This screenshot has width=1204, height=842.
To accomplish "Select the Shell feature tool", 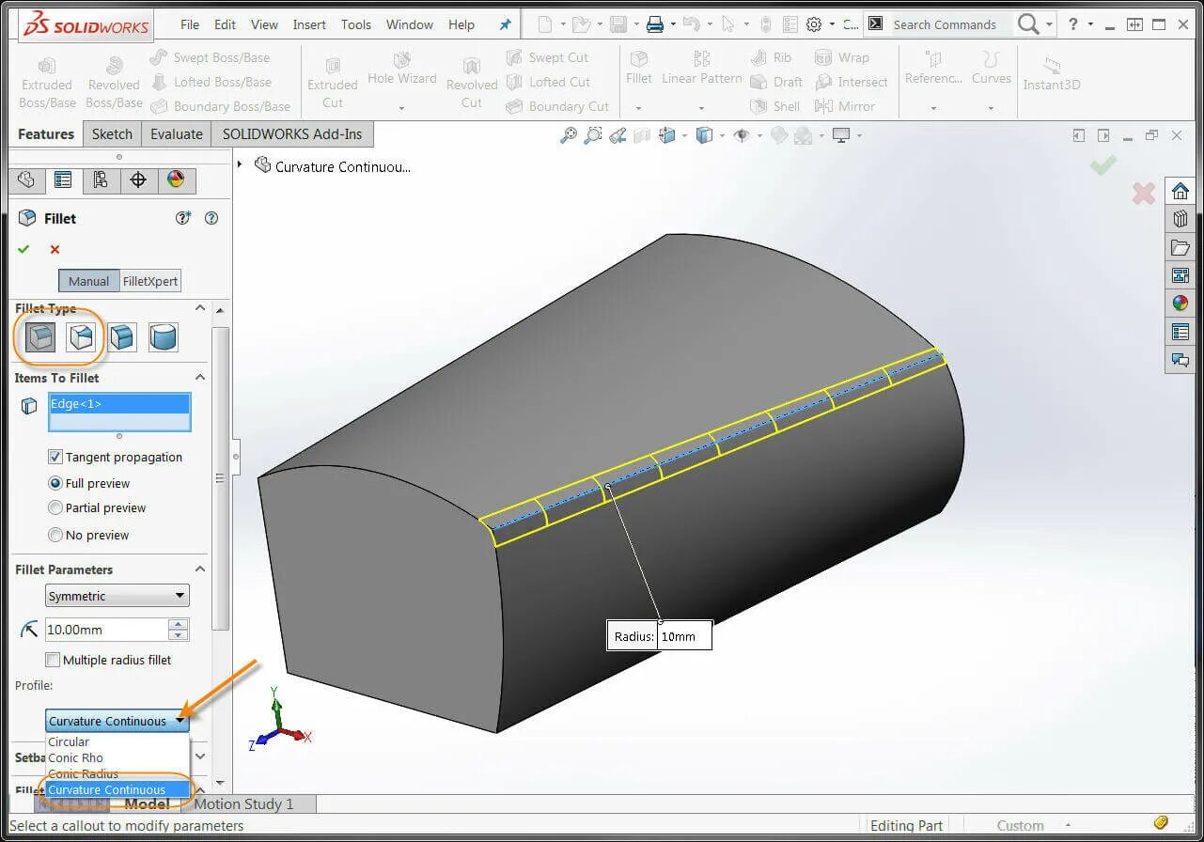I will 776,106.
